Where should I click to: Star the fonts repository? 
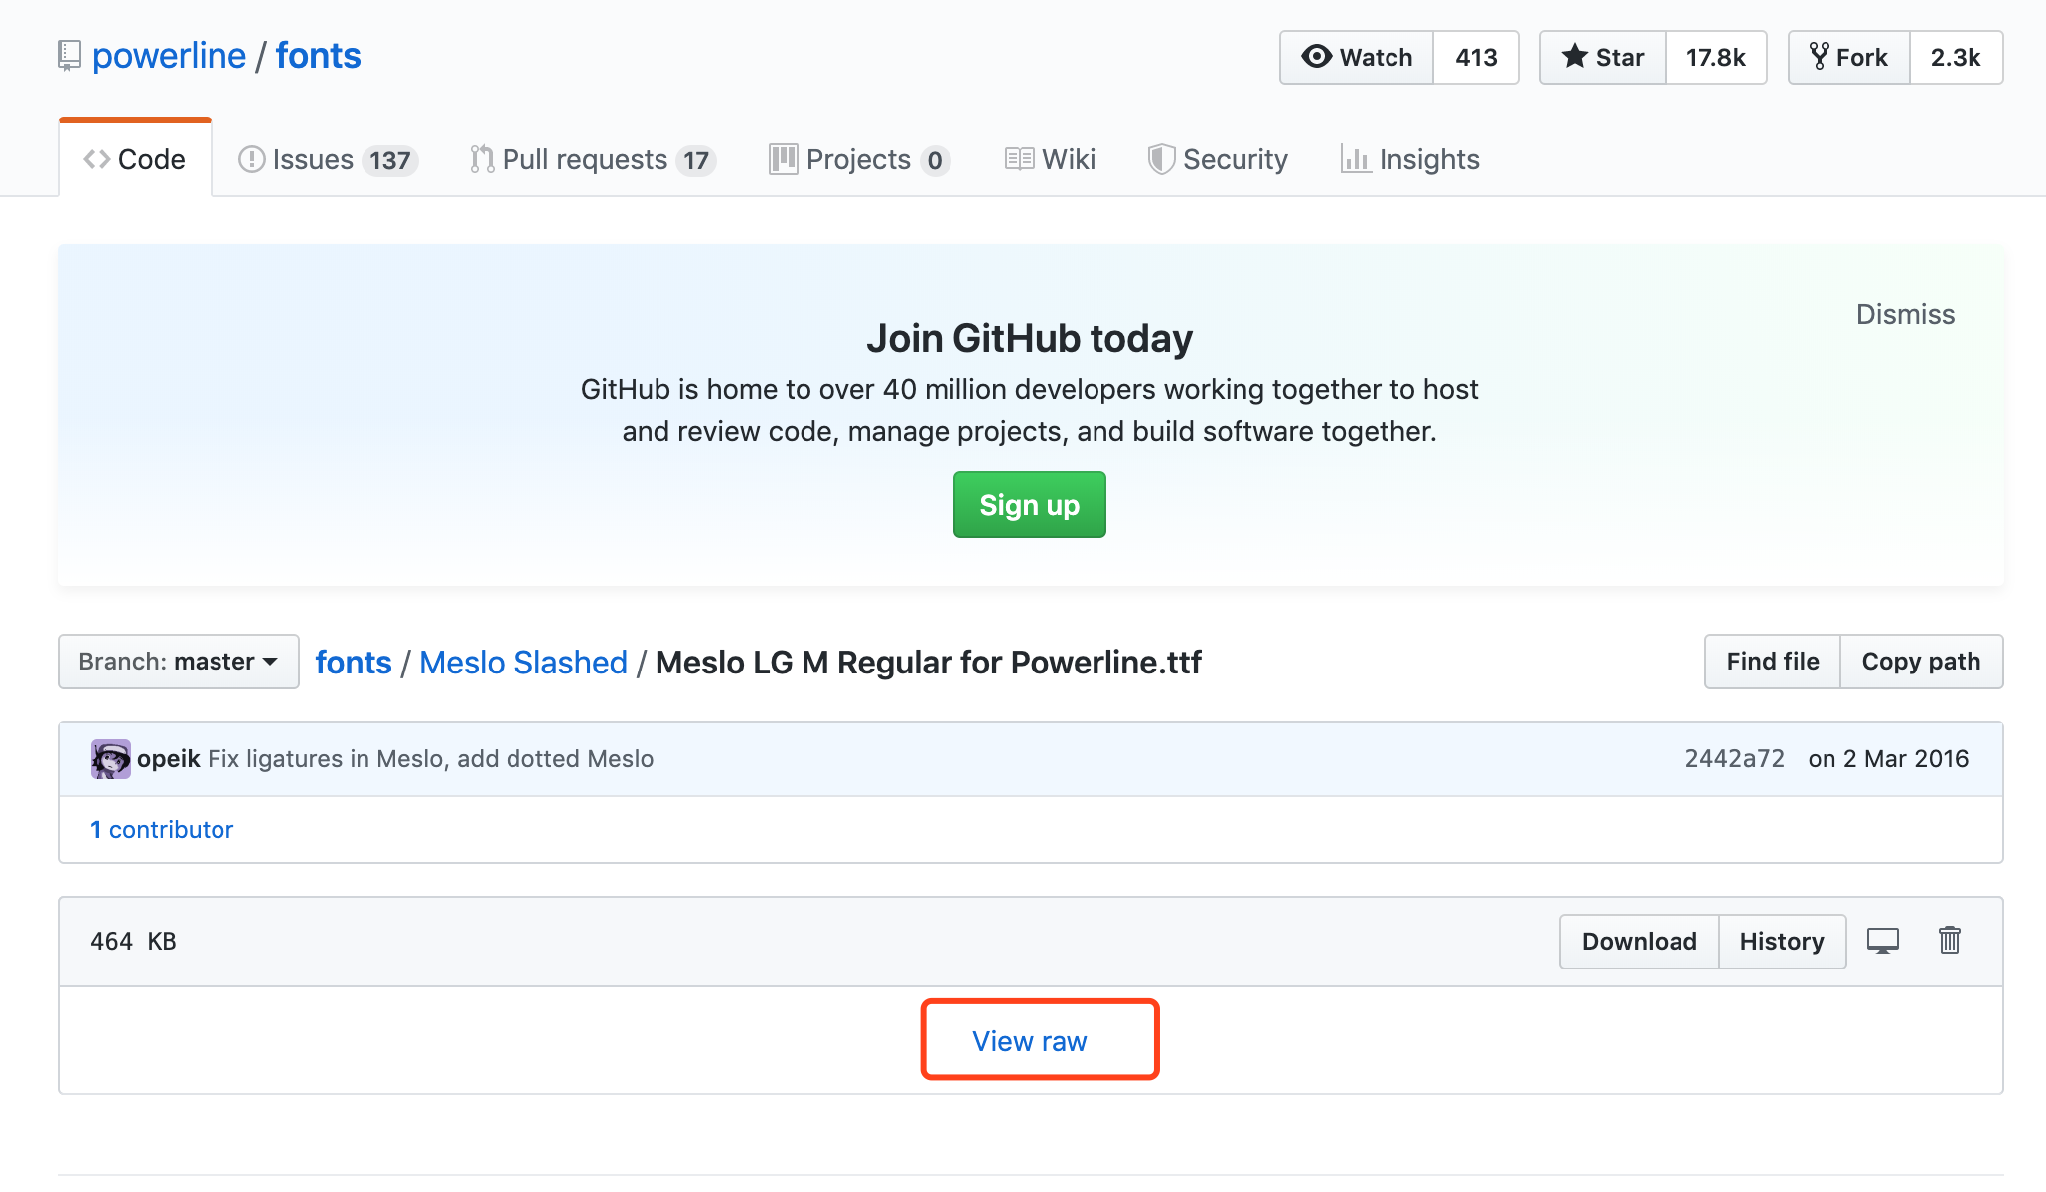[x=1603, y=58]
